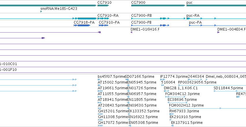Click the EK137911.5prime EST arrow

(172, 126)
